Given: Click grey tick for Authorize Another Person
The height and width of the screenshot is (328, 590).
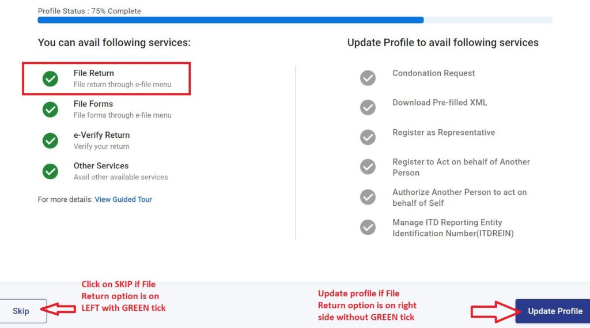Looking at the screenshot, I should [368, 197].
